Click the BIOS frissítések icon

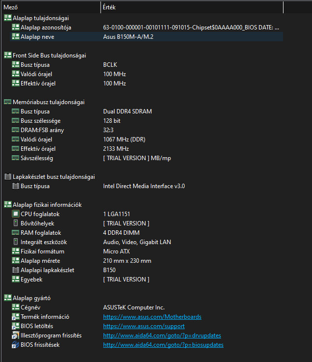coord(16,345)
